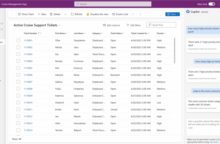Expand the lower sidebar chevron on the left
This screenshot has width=220, height=144.
(2, 29)
